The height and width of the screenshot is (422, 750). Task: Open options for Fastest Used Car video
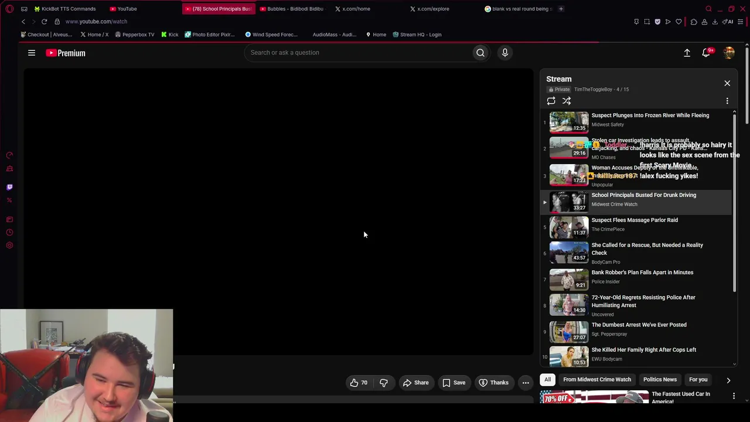pos(734,396)
